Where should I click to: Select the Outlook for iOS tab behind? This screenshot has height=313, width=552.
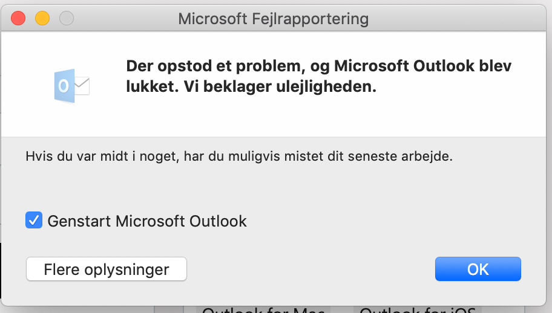(x=418, y=309)
